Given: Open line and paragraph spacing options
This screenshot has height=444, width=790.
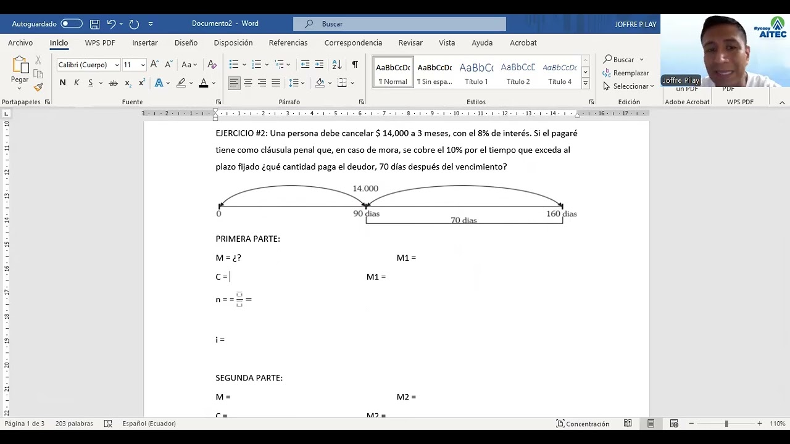Looking at the screenshot, I should coord(296,83).
